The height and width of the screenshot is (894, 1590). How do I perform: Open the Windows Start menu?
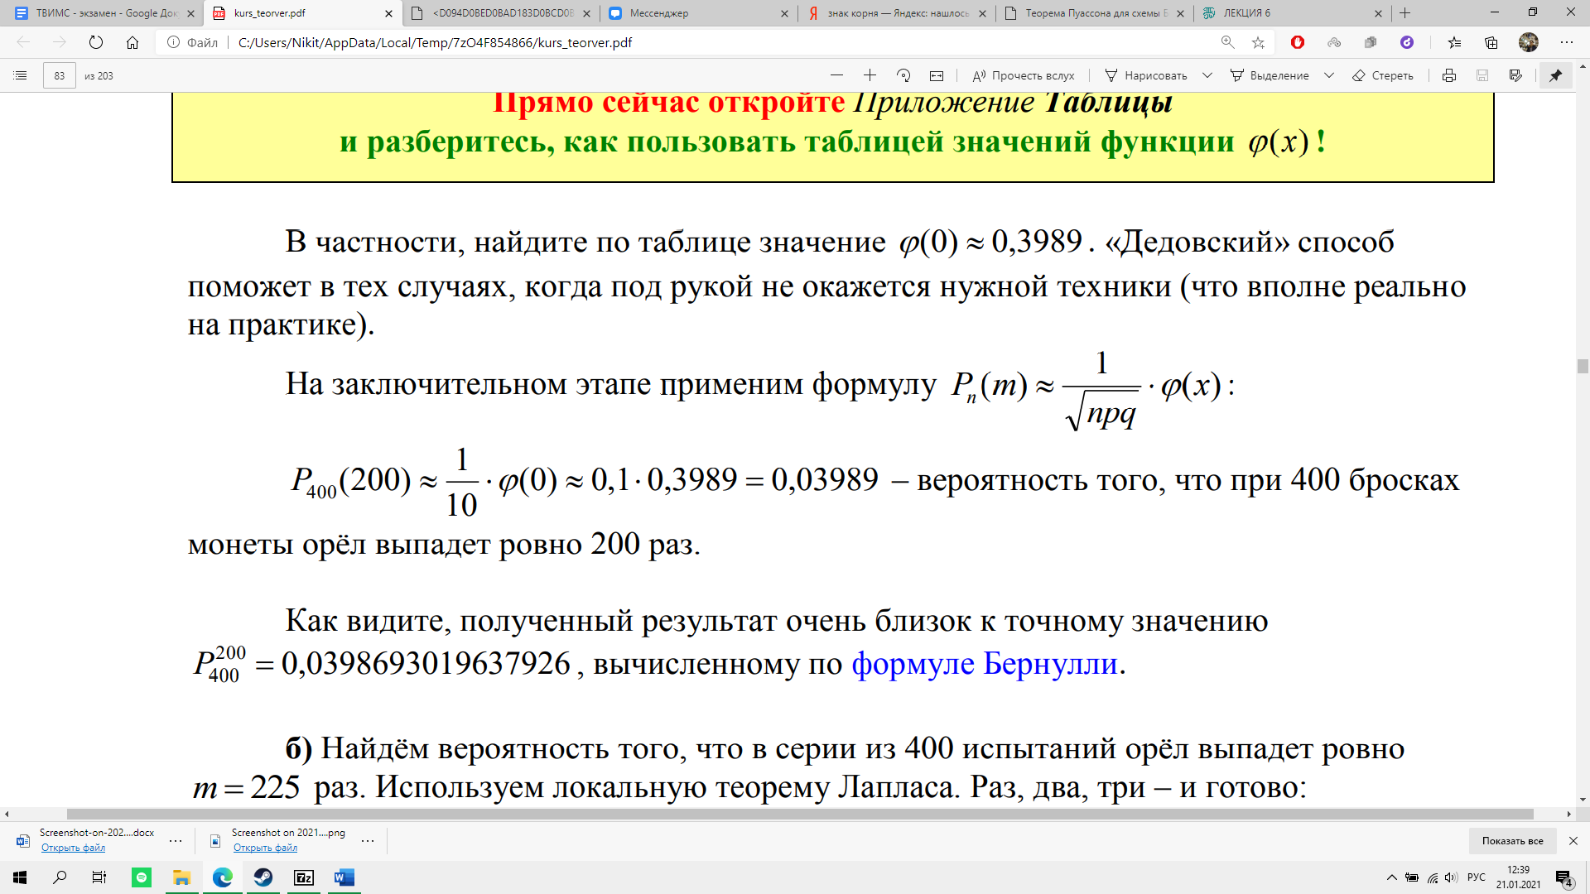coord(20,877)
